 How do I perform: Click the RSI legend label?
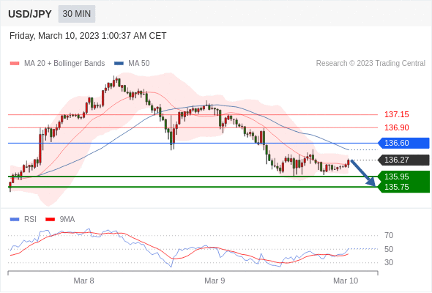point(30,220)
